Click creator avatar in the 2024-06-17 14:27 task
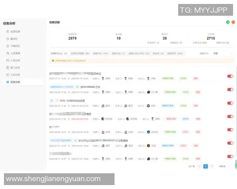This screenshot has width=237, height=189. pos(103,159)
